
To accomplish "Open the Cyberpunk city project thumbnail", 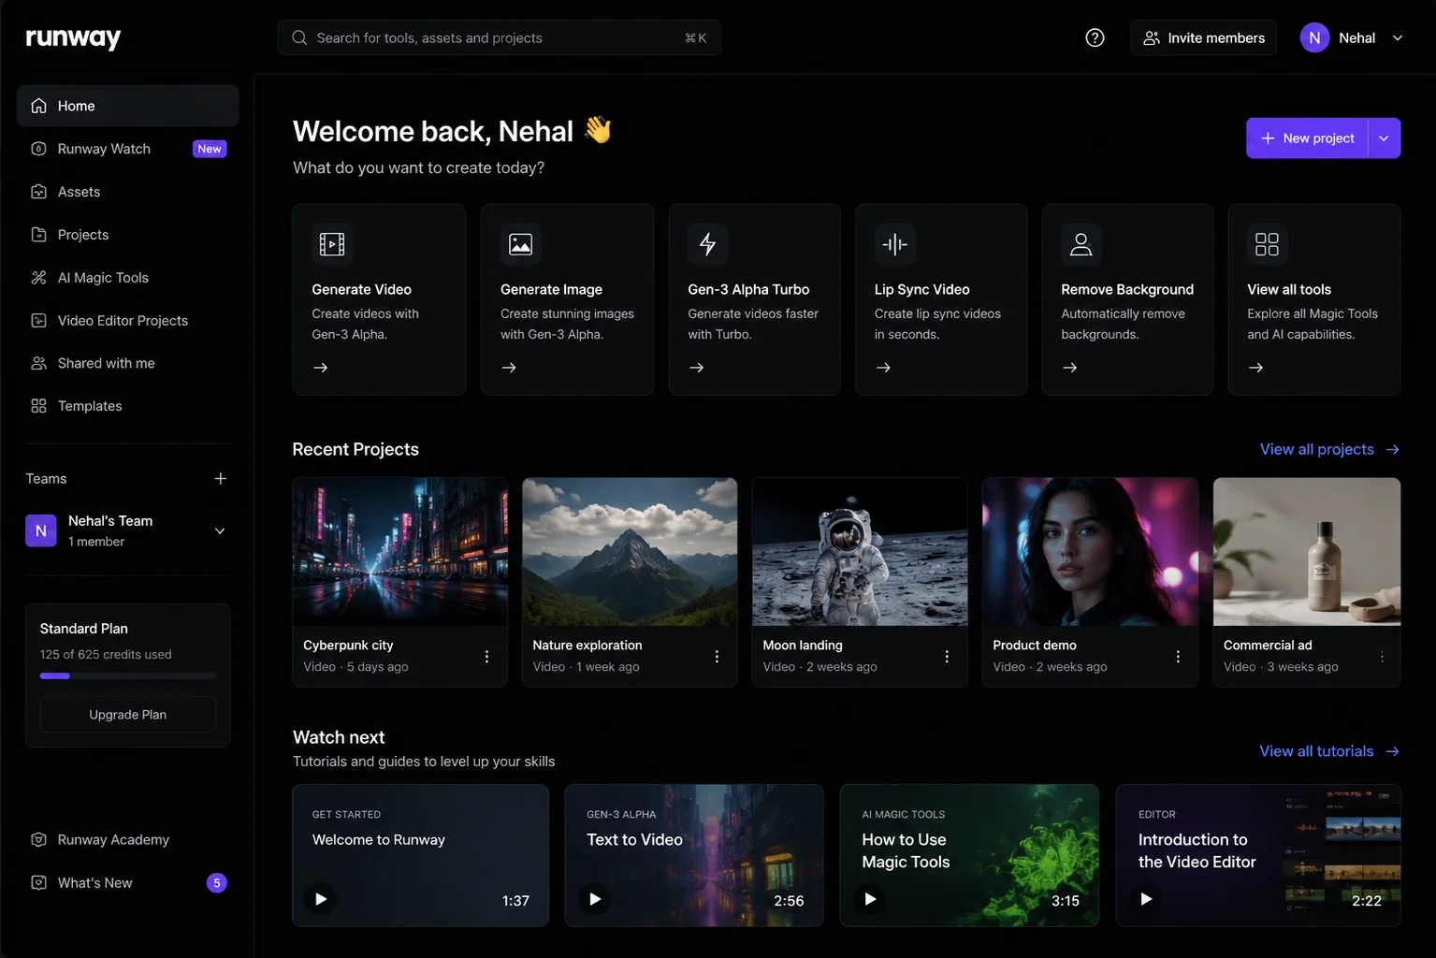I will [400, 552].
